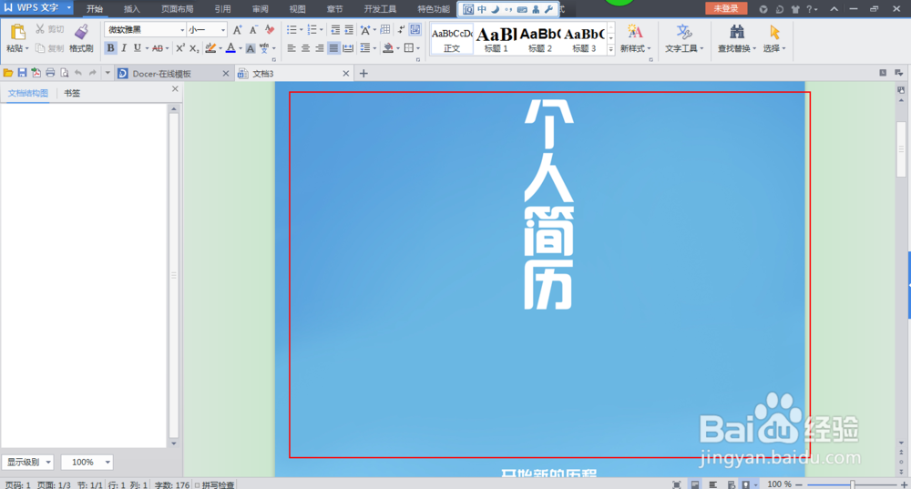
Task: Click the Print Preview icon
Action: (x=65, y=73)
